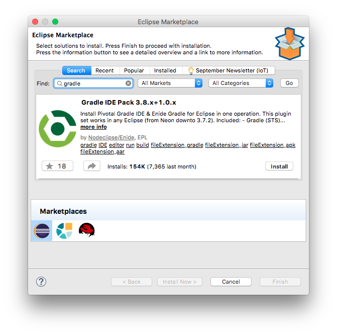Open the more info link
This screenshot has height=335, width=337.
point(93,127)
